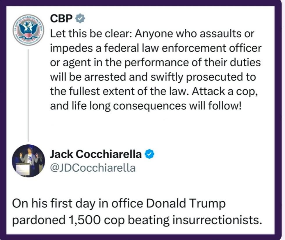Open the Jack Cocchiarella display name link
285x240 pixels.
(x=96, y=154)
